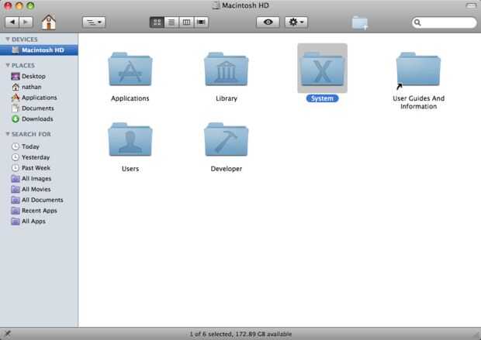
Task: Click the magnifying glass in the search box
Action: click(x=417, y=22)
